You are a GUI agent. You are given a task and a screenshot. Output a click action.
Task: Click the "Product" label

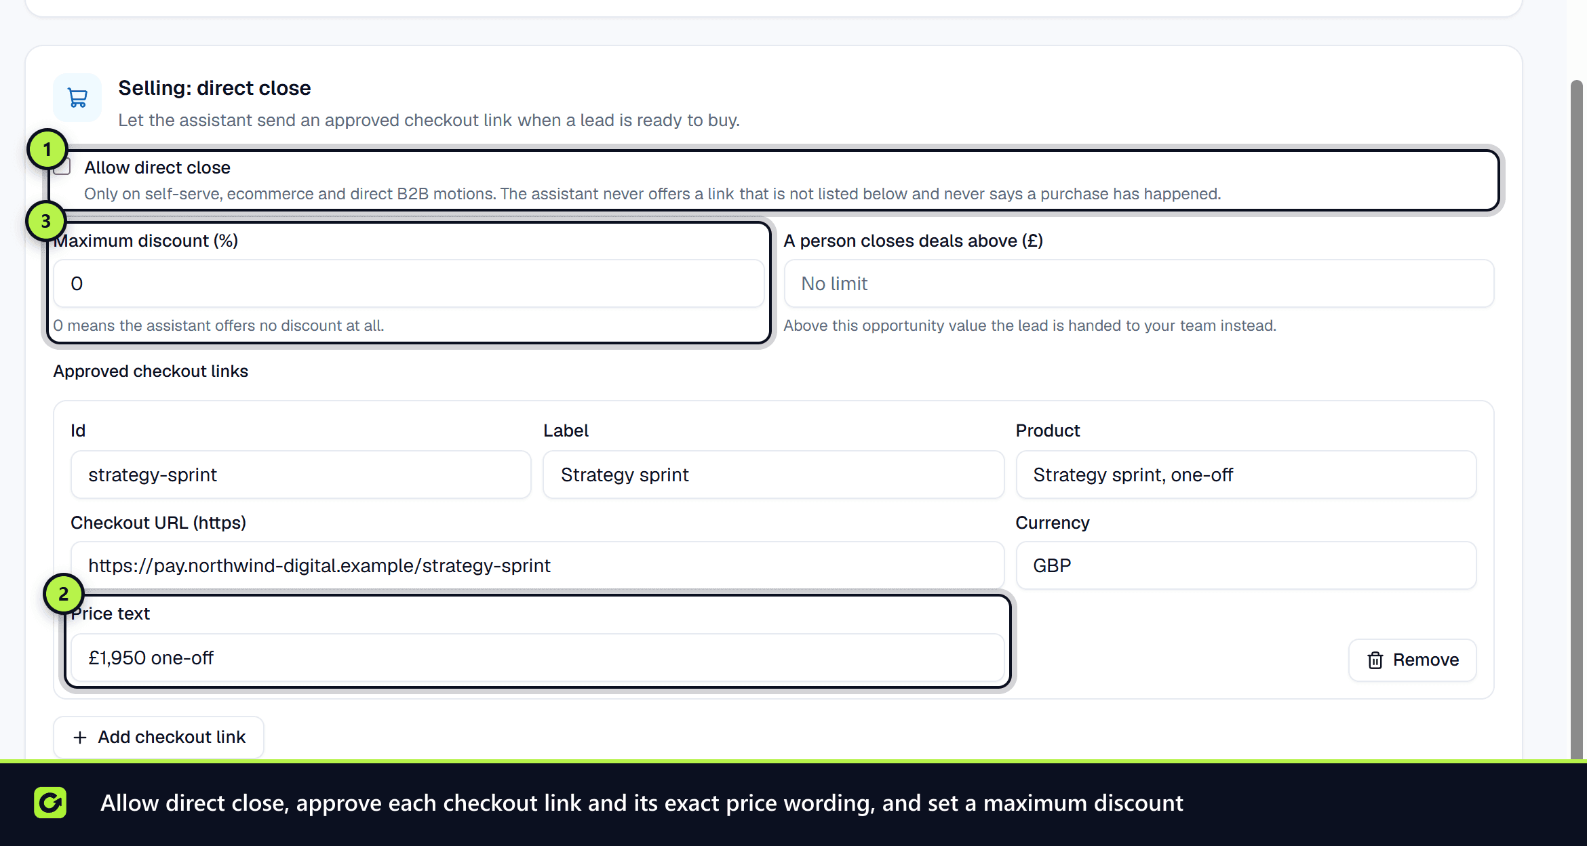[x=1047, y=430]
